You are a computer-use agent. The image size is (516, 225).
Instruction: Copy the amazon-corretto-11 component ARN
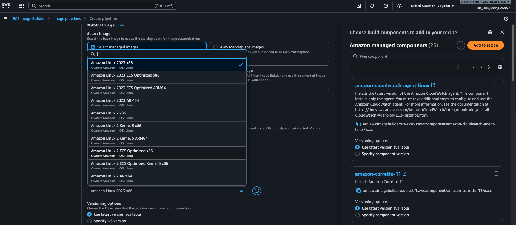pos(358,191)
